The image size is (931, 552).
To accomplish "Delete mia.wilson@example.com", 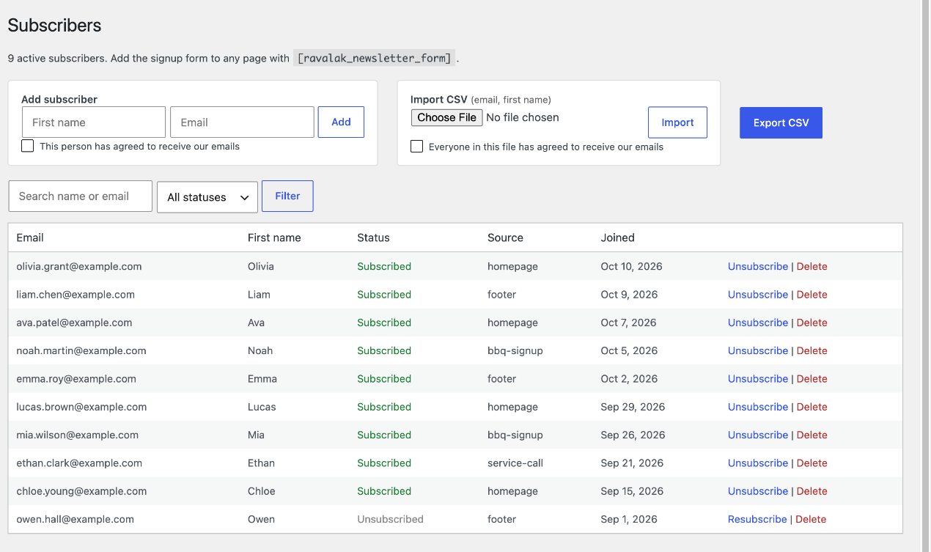I will click(812, 435).
